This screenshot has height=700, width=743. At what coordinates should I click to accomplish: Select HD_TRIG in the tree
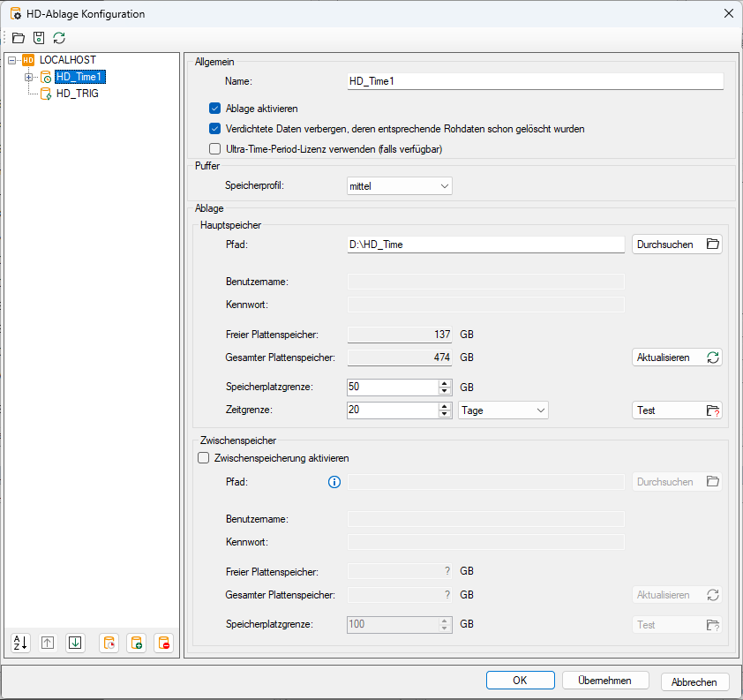click(77, 93)
